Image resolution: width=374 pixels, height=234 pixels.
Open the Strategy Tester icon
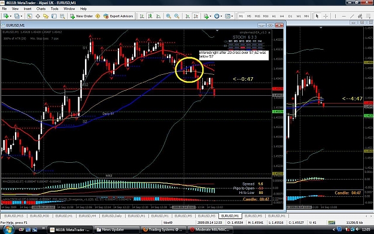click(x=62, y=16)
